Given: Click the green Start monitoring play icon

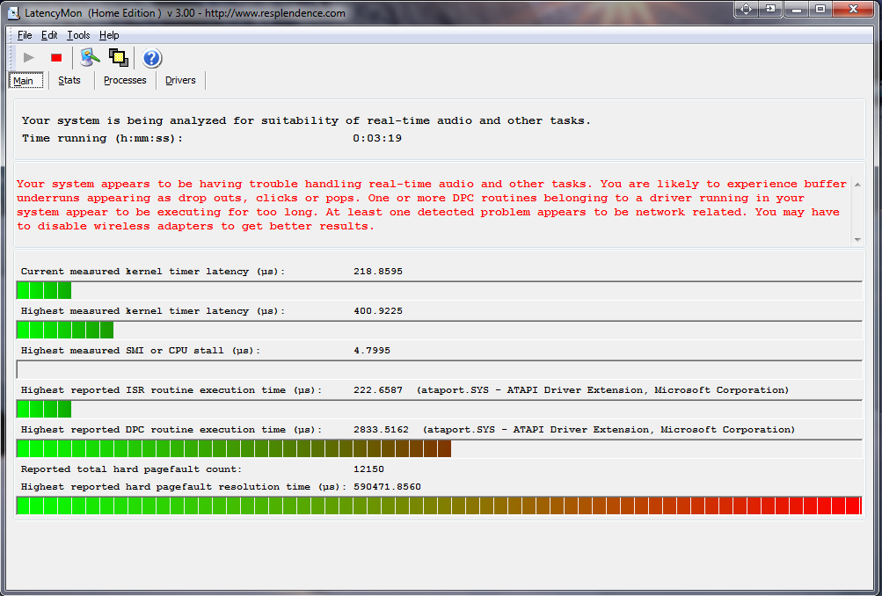Looking at the screenshot, I should 29,58.
